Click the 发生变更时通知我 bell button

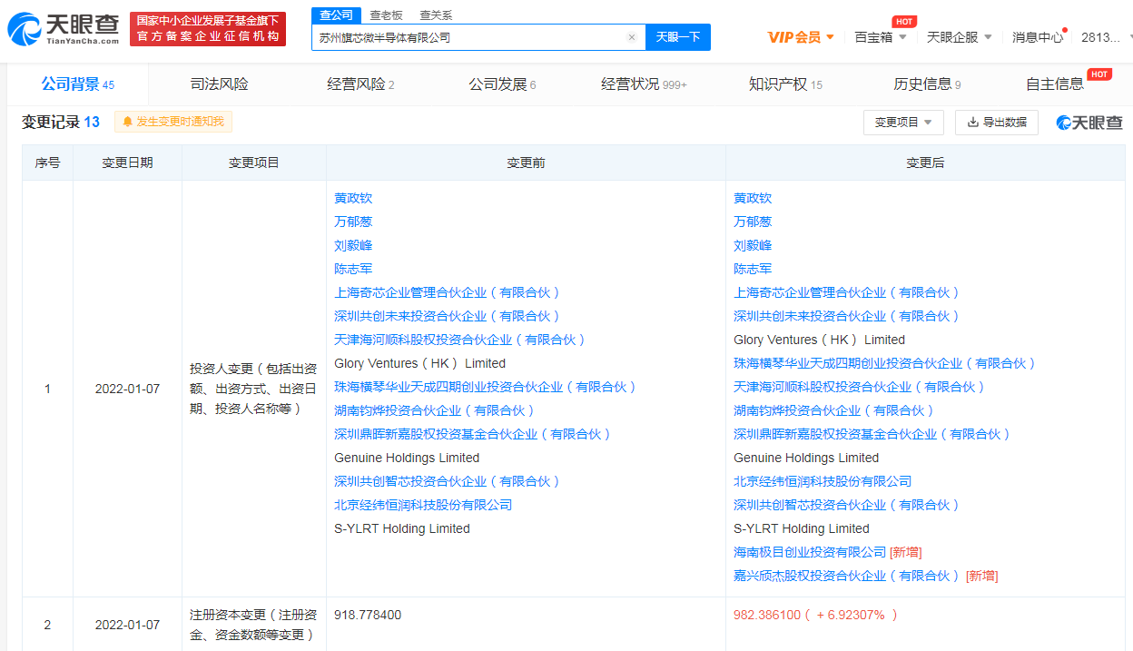point(173,122)
